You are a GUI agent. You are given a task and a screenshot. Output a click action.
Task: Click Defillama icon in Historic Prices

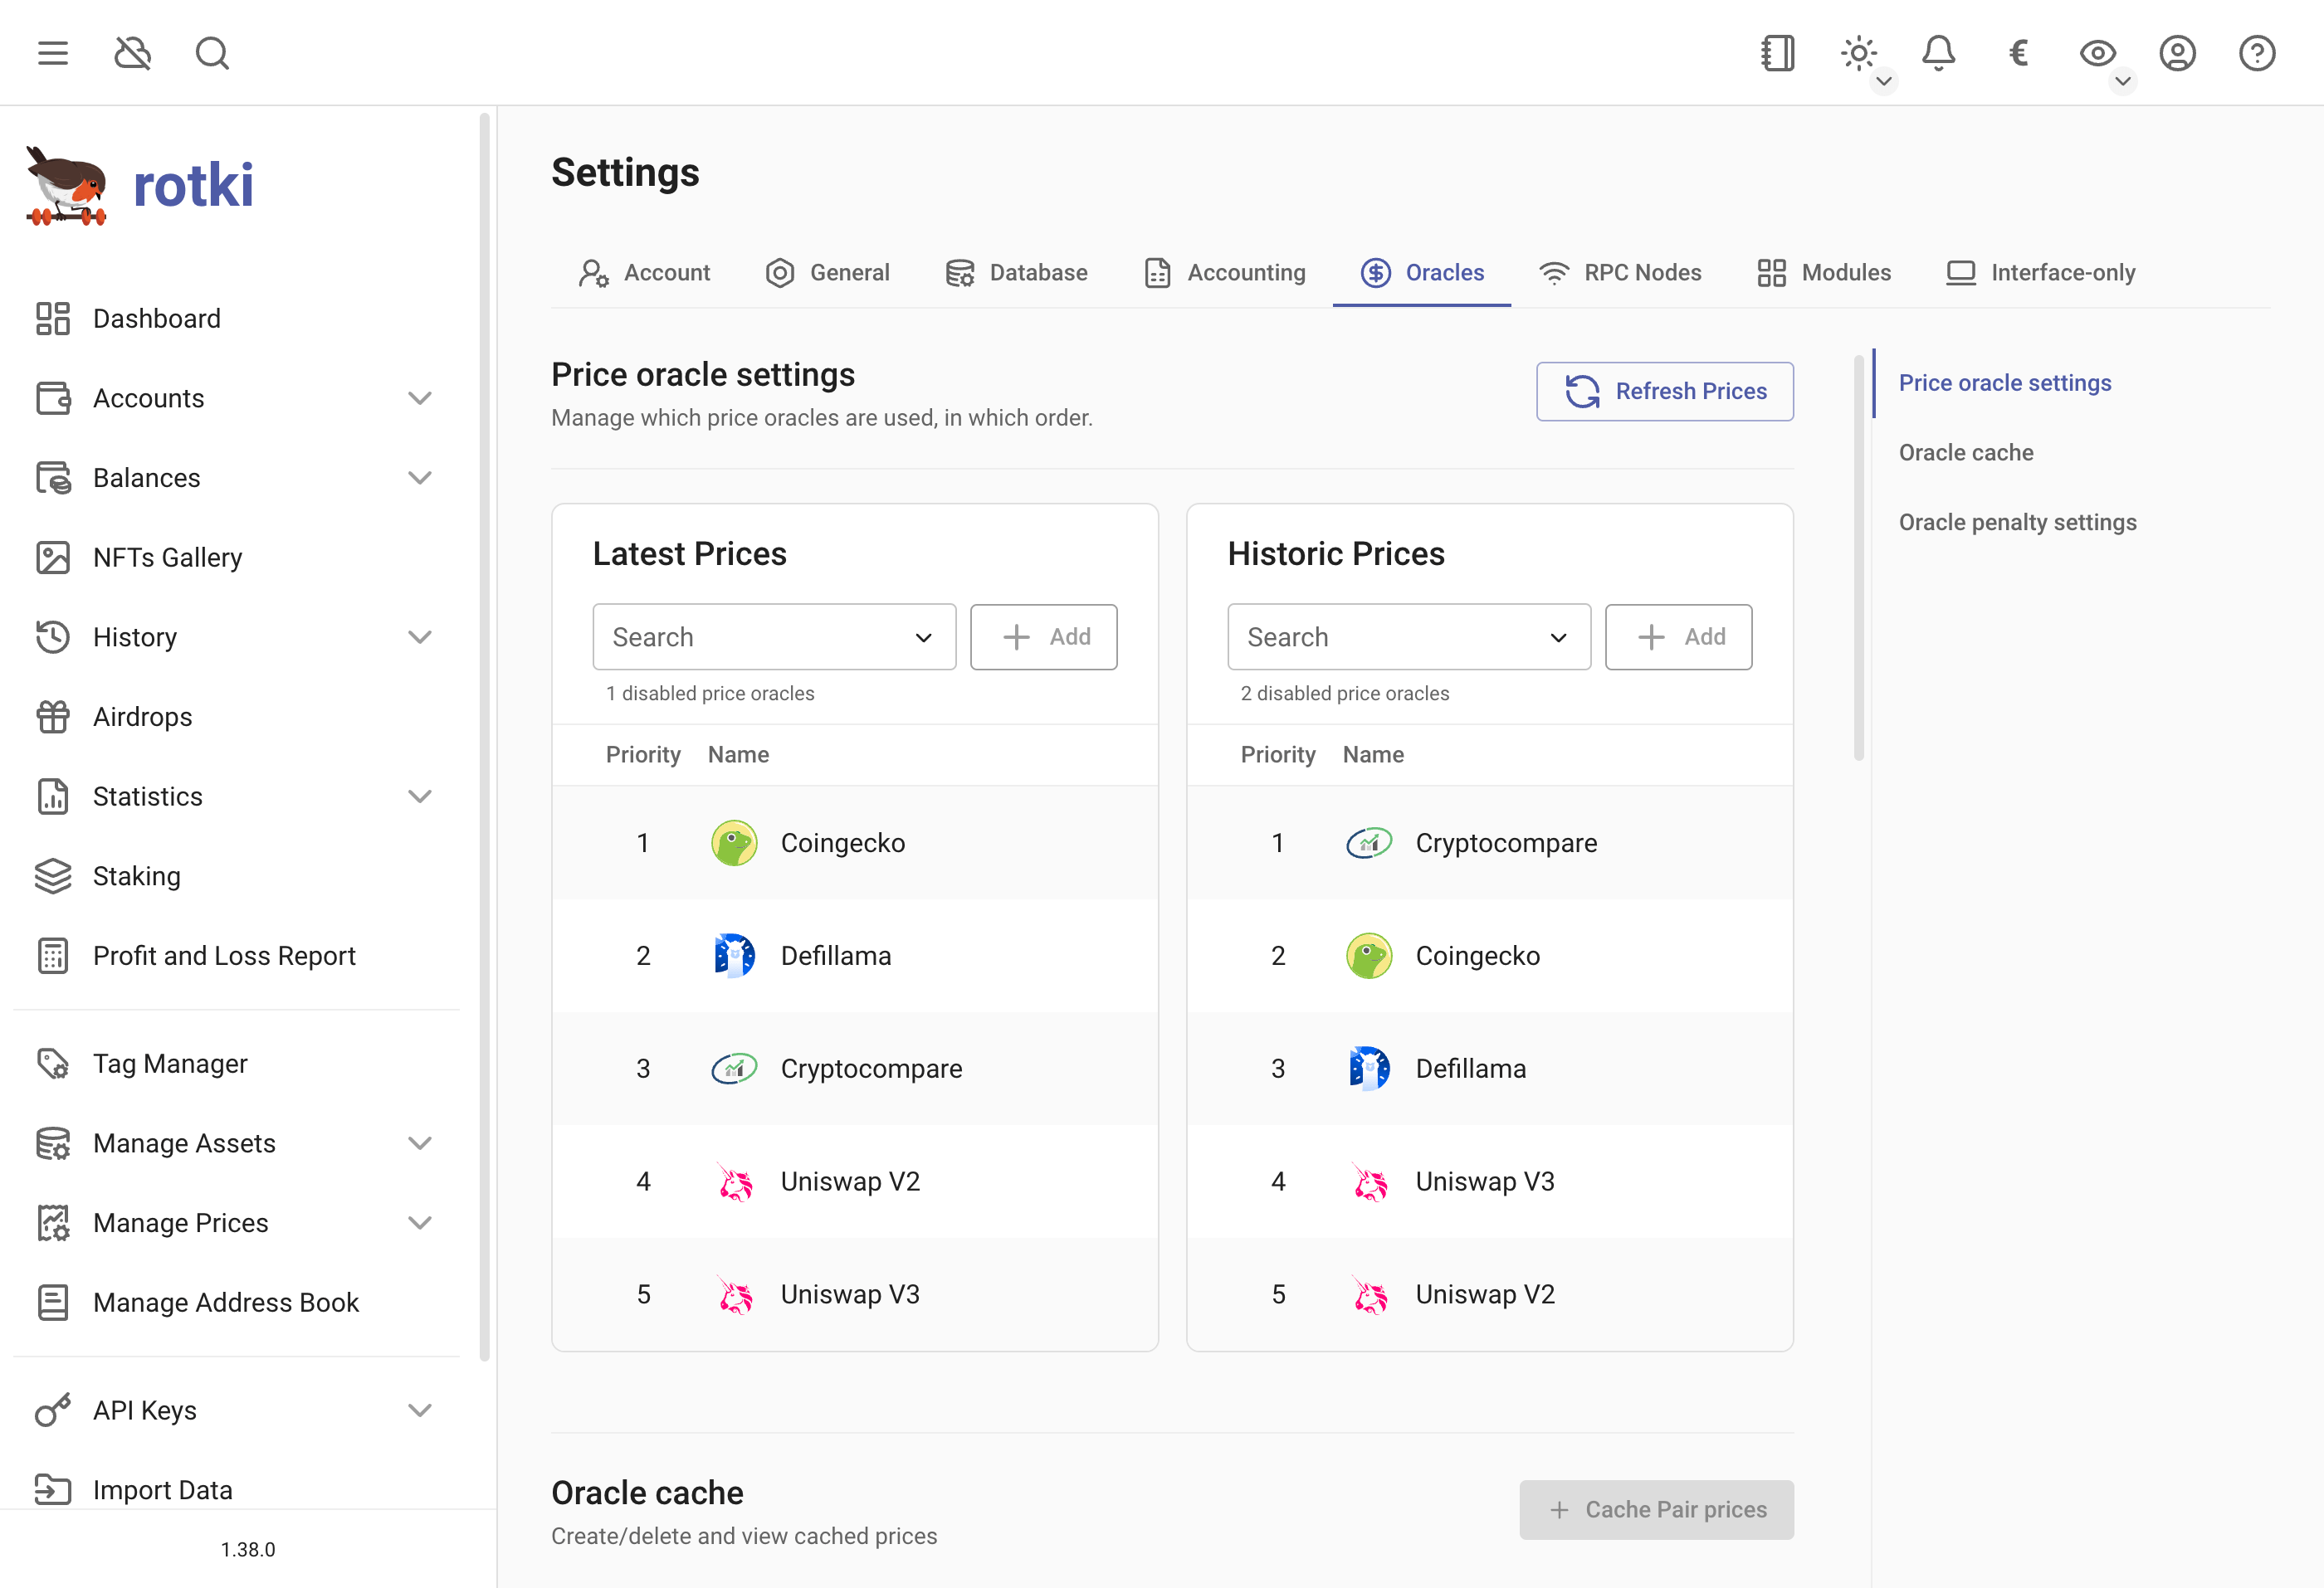1369,1069
